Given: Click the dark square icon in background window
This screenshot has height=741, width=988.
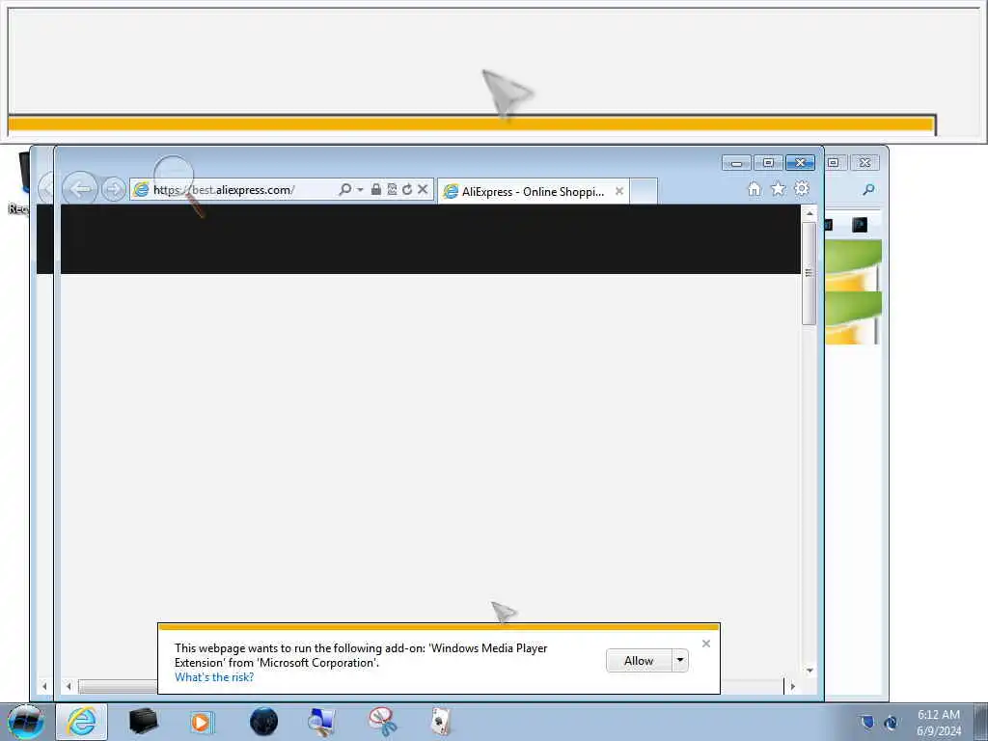Looking at the screenshot, I should click(860, 225).
